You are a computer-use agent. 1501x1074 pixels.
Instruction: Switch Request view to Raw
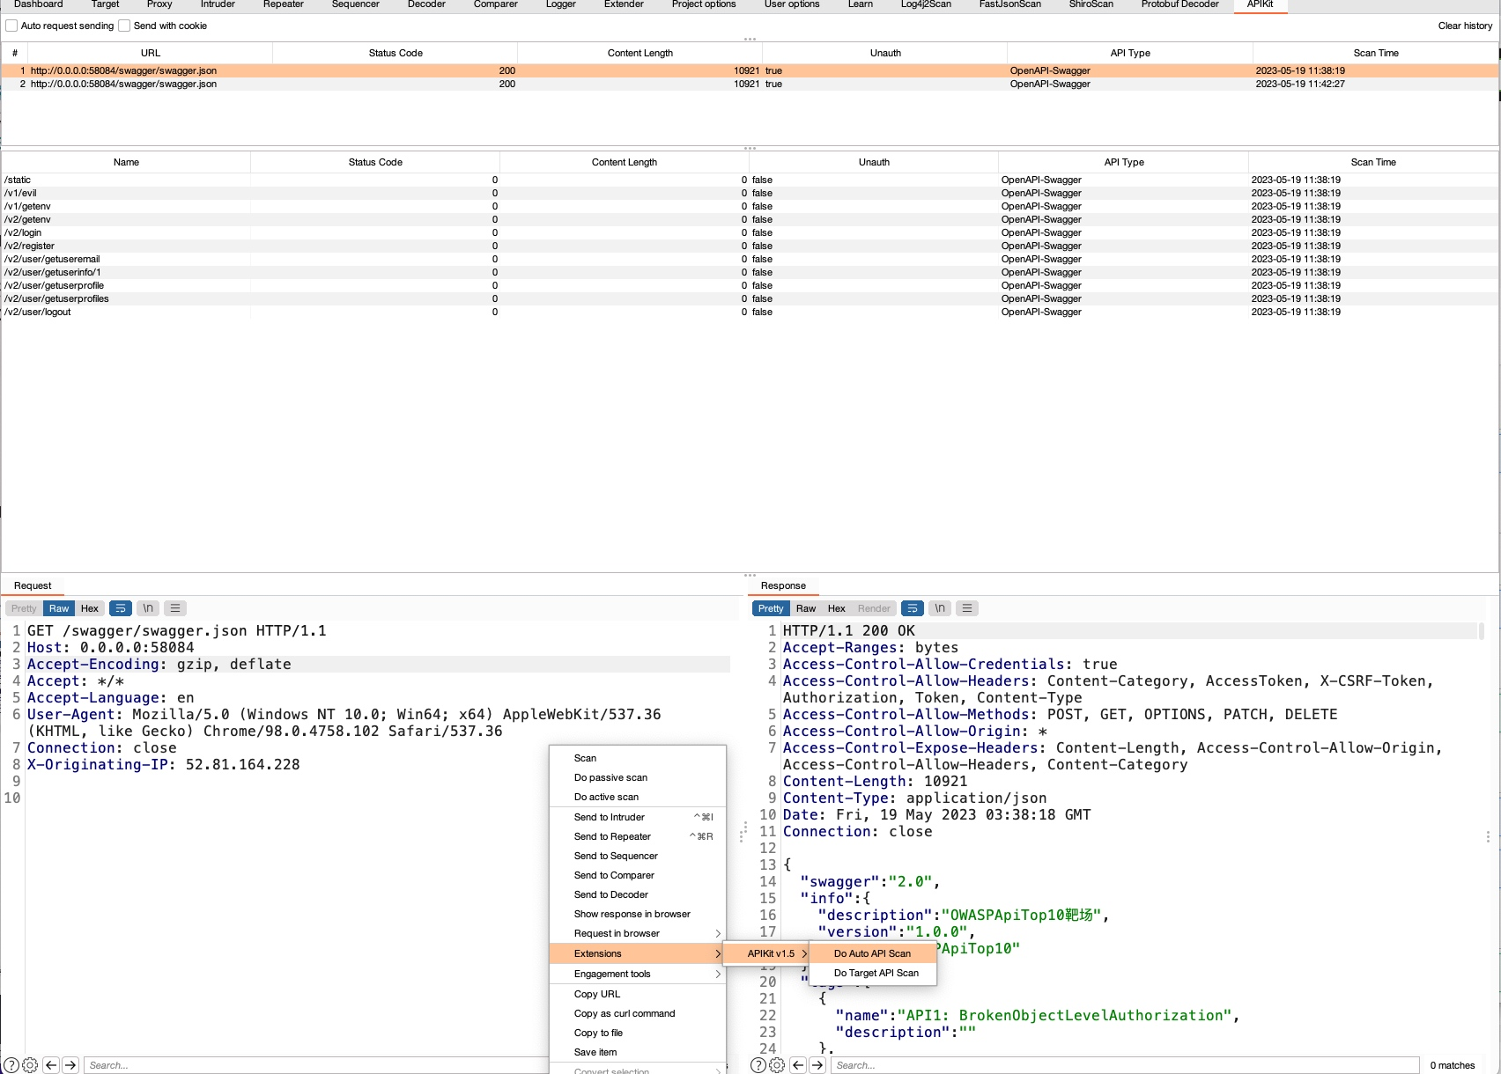59,608
